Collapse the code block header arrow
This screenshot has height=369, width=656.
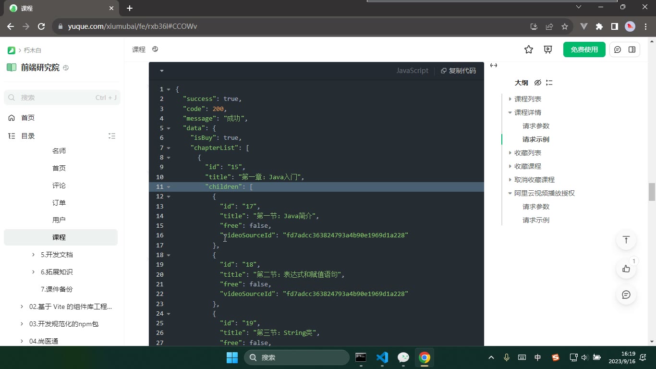[162, 71]
